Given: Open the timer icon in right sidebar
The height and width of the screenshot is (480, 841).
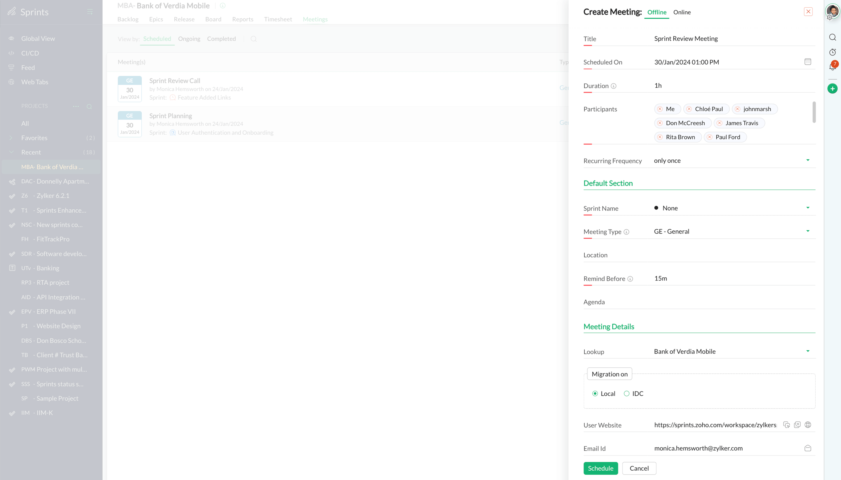Looking at the screenshot, I should coord(832,52).
